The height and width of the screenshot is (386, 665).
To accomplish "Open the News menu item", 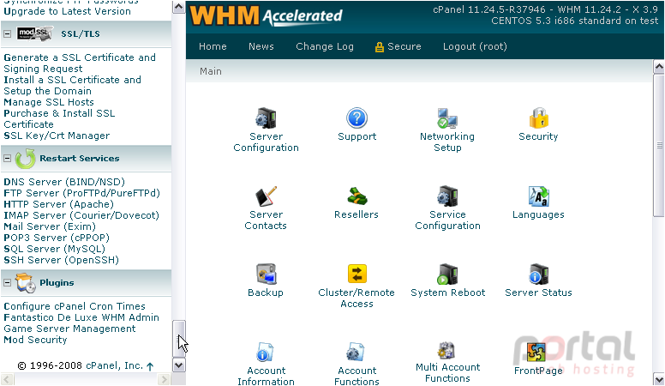I will click(x=261, y=46).
